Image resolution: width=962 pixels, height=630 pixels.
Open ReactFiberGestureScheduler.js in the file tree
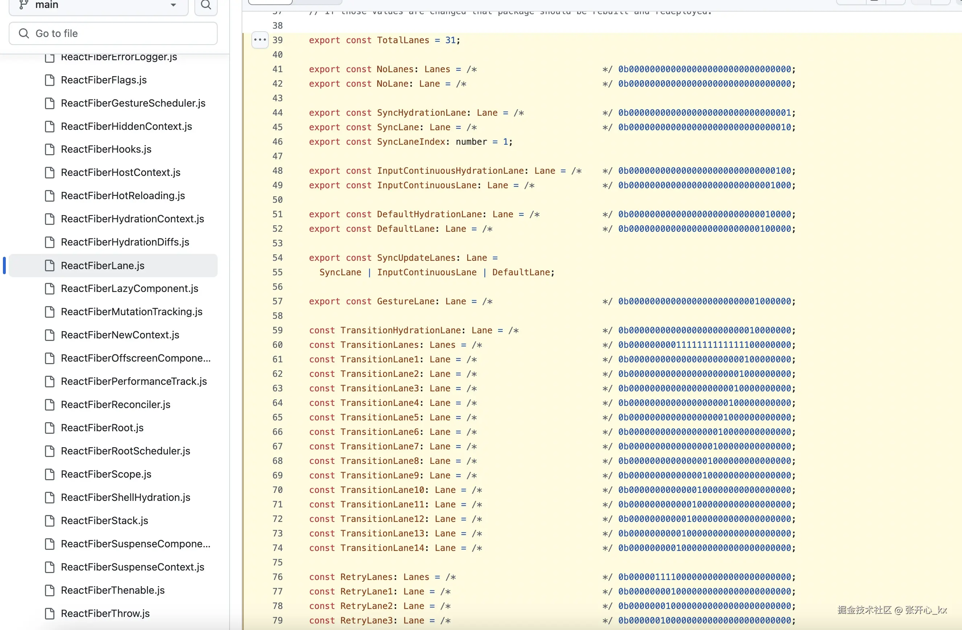click(133, 103)
